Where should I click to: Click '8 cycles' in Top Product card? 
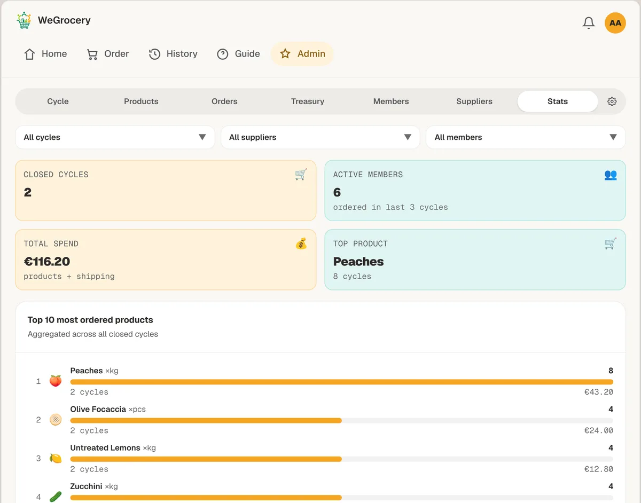point(352,277)
